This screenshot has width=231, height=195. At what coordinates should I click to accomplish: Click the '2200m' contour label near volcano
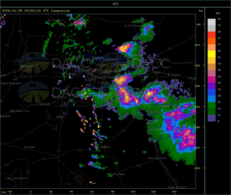[68, 184]
